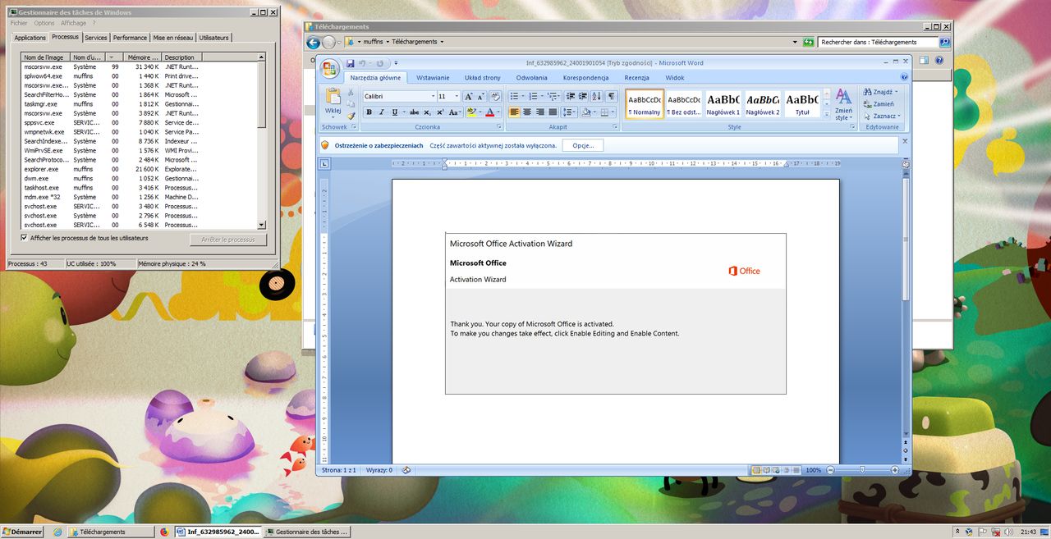Screen dimensions: 1051x539
Task: Open the font size dropdown showing 11
Action: (x=456, y=96)
